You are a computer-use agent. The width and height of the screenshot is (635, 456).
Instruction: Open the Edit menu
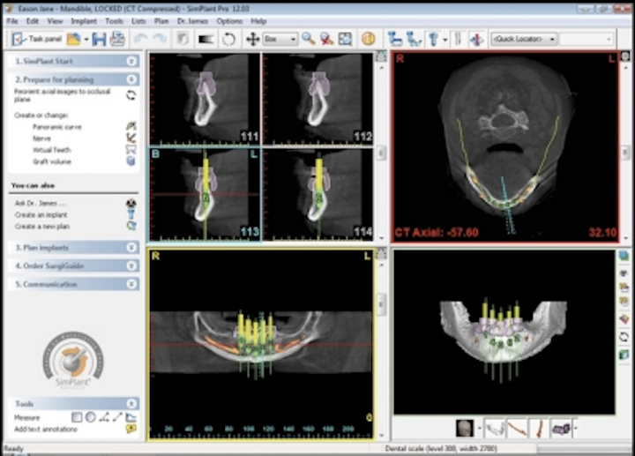pos(33,21)
